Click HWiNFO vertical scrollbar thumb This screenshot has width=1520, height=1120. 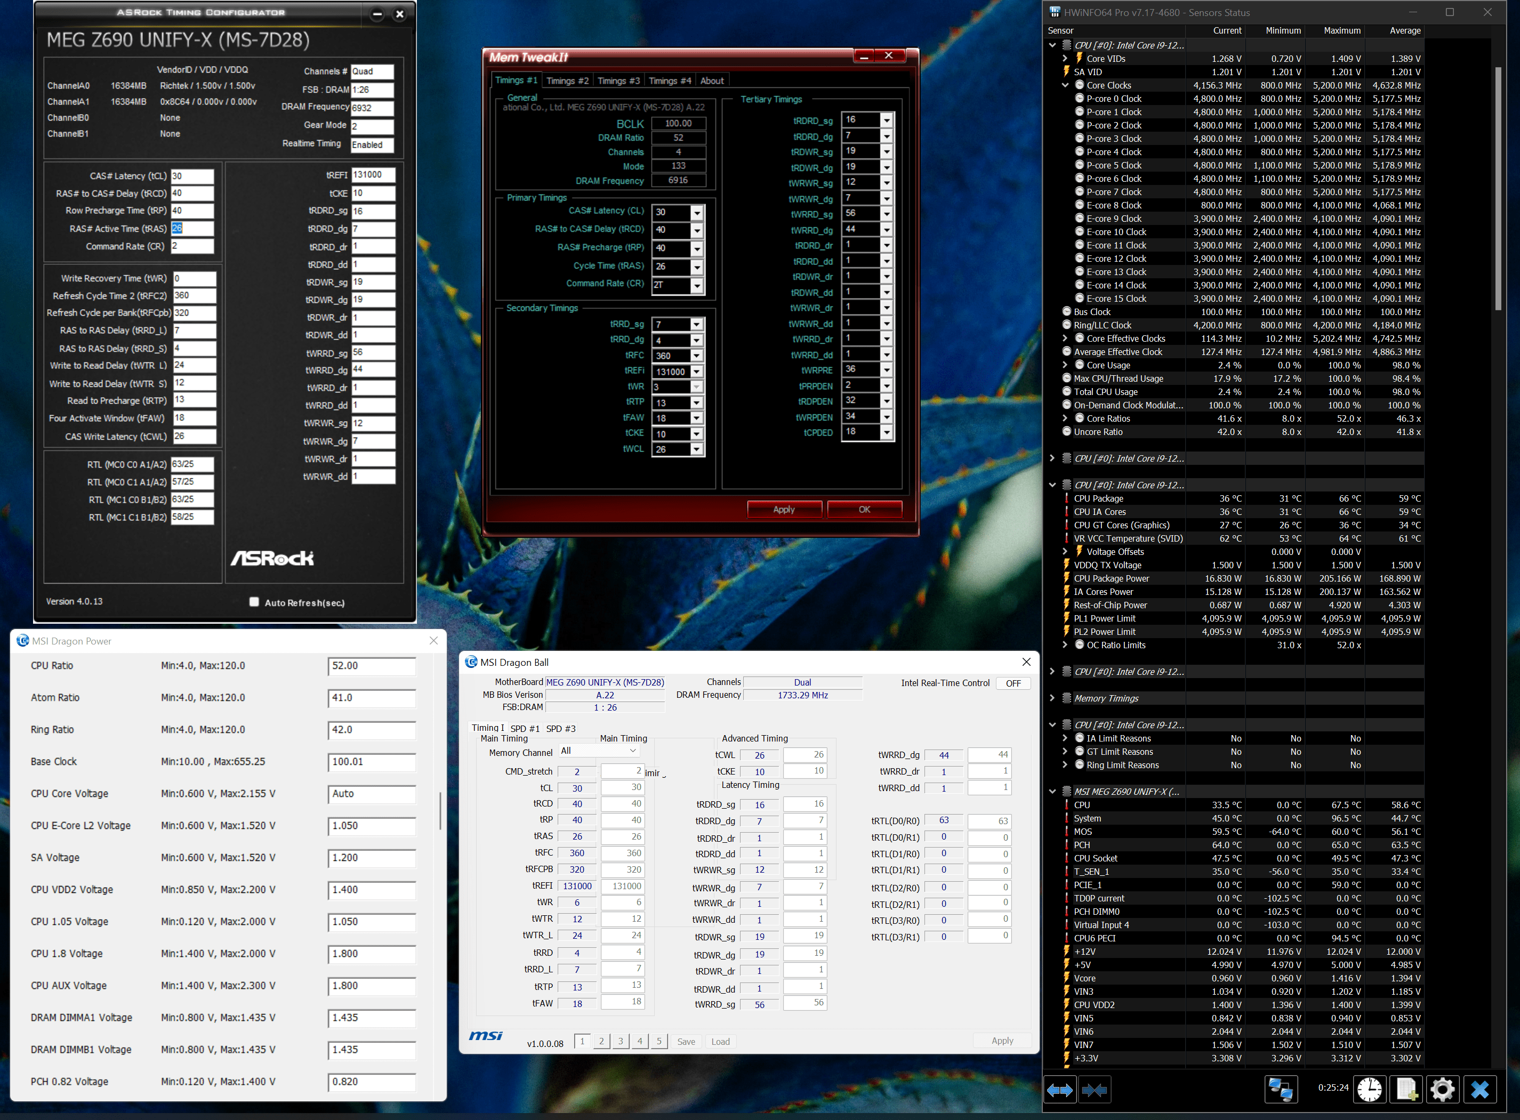click(x=1498, y=189)
